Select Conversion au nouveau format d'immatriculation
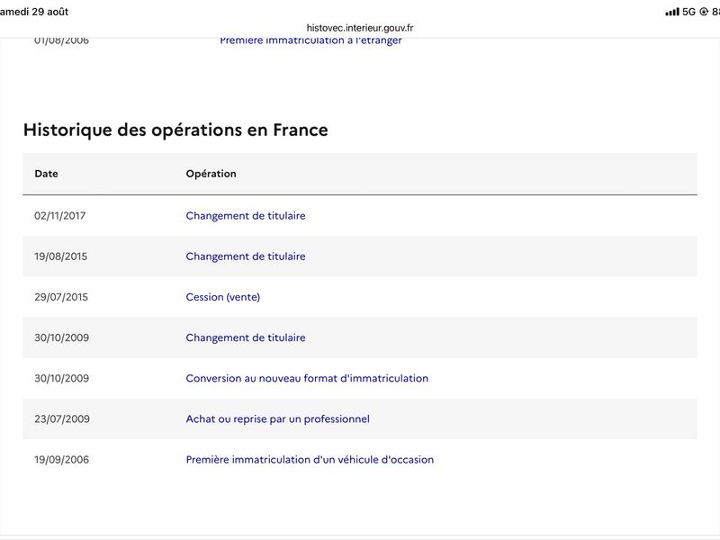 click(x=307, y=378)
